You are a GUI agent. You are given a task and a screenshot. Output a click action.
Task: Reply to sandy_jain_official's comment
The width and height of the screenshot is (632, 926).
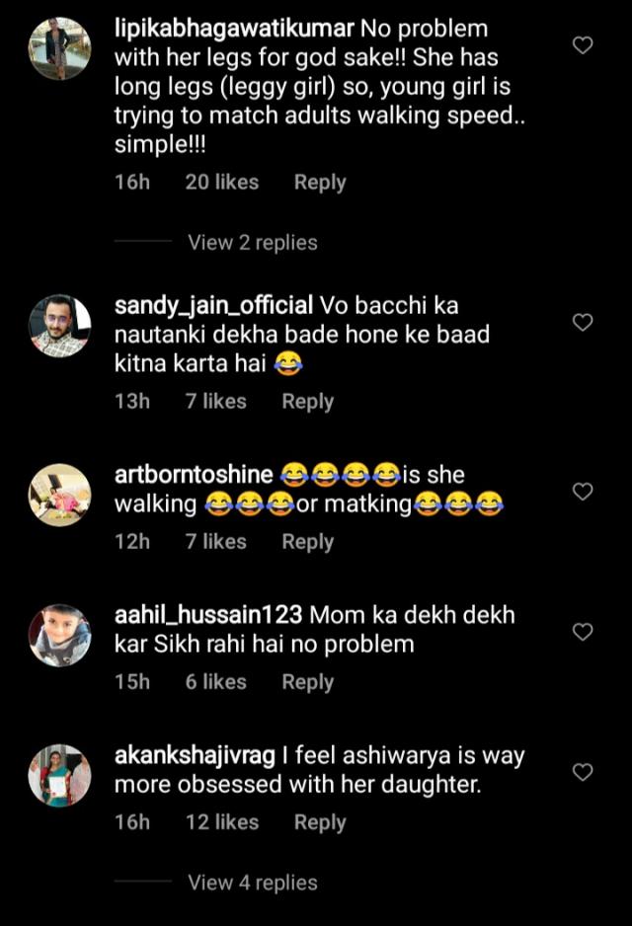(307, 402)
